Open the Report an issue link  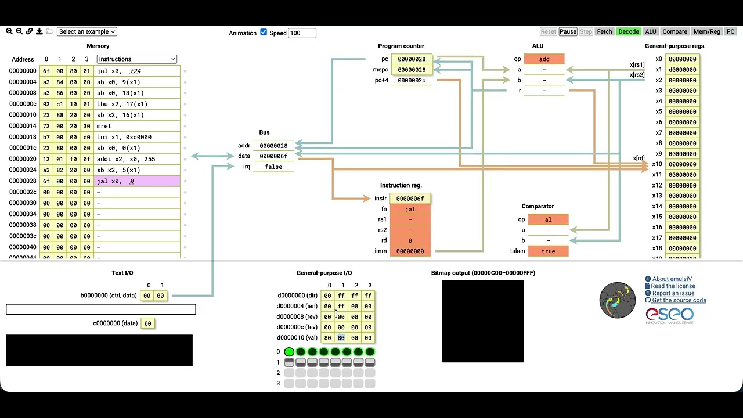(x=673, y=293)
